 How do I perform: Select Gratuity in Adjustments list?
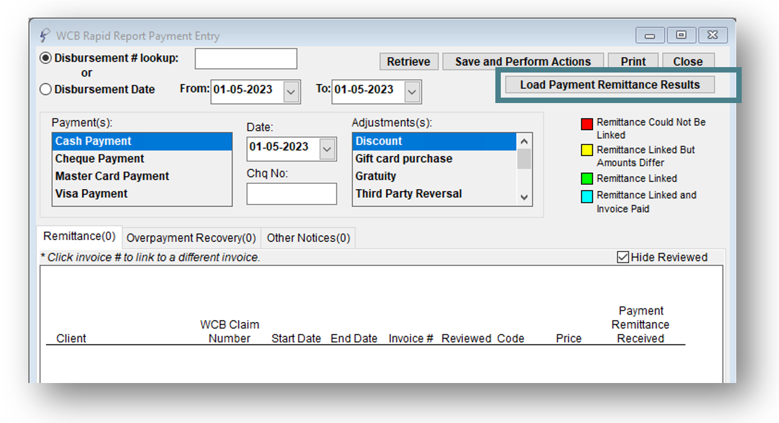click(x=435, y=176)
